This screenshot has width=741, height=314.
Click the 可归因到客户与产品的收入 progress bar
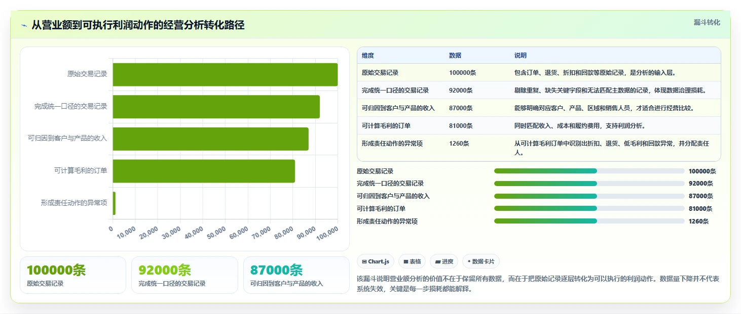click(589, 196)
